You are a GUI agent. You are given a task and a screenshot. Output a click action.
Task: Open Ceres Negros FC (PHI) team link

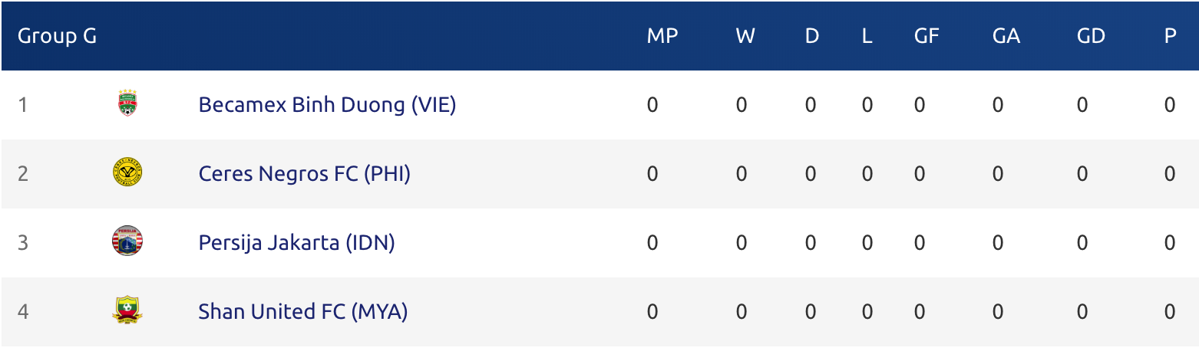(x=304, y=174)
